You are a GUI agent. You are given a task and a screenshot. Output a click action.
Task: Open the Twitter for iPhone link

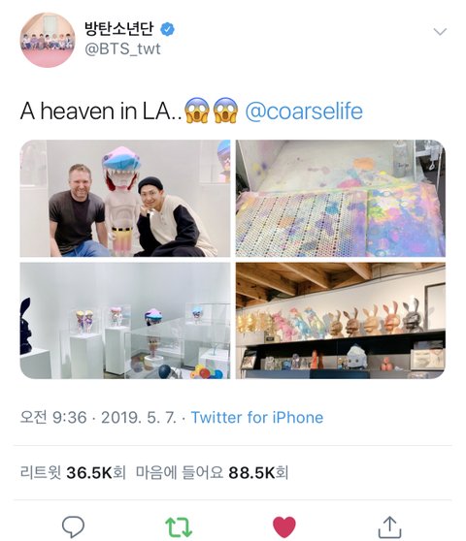click(257, 418)
